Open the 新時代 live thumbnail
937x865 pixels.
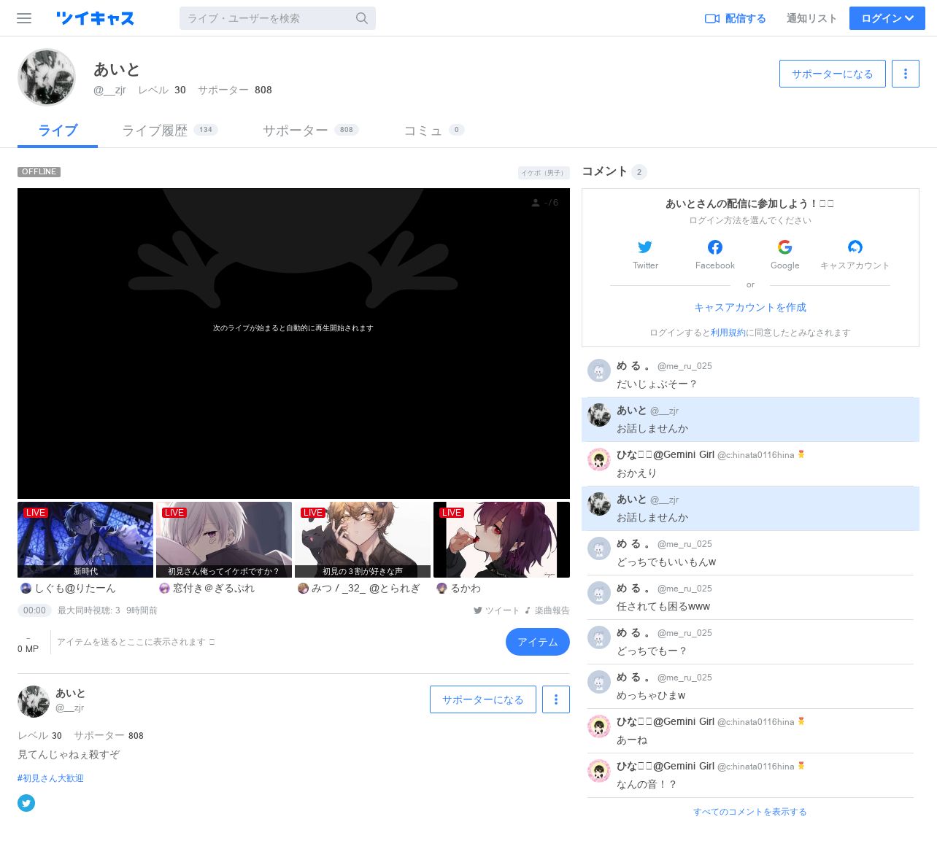point(85,540)
